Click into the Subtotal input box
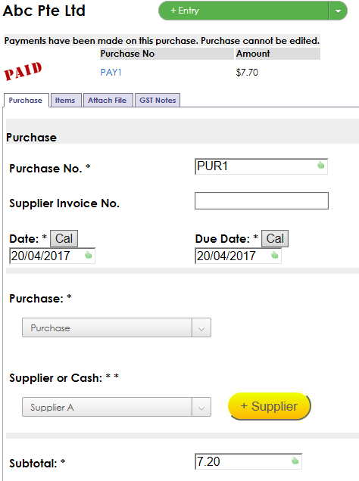 248,461
